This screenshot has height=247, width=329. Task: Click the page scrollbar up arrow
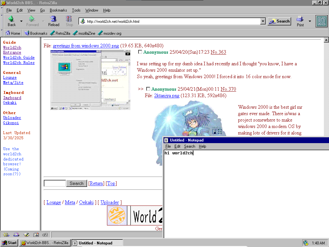pos(326,40)
